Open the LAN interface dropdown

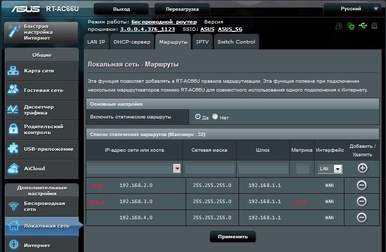[330, 169]
